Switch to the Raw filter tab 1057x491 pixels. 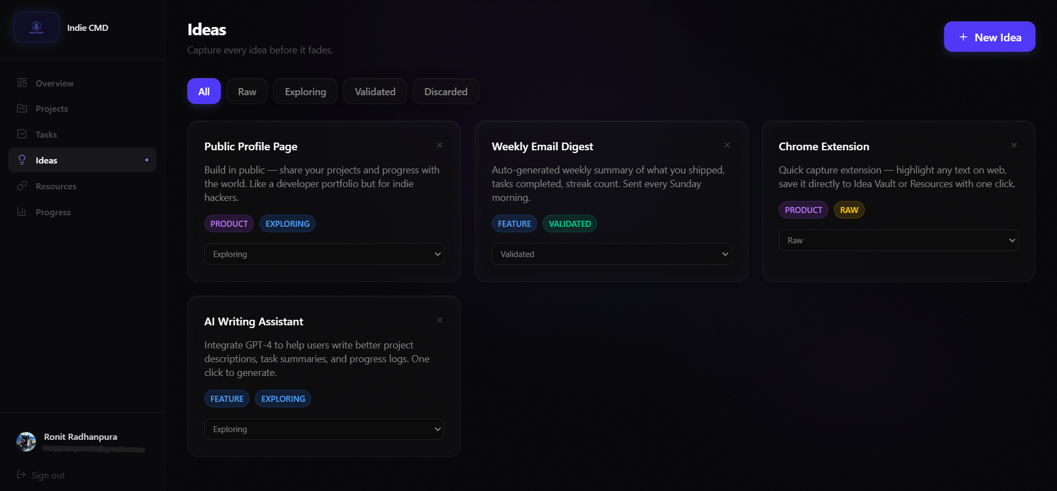tap(246, 91)
